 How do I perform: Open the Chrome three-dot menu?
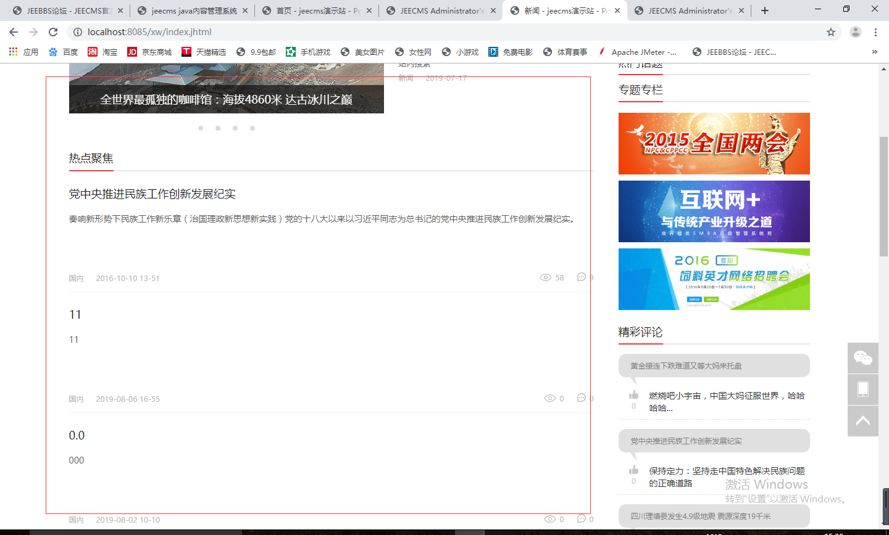pyautogui.click(x=875, y=32)
